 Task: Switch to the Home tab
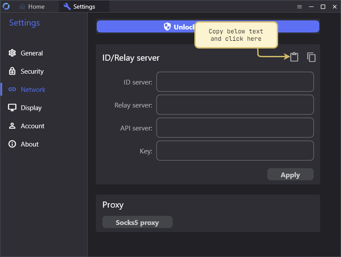pos(32,7)
